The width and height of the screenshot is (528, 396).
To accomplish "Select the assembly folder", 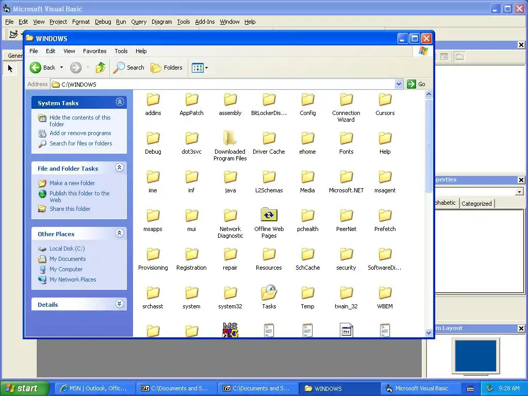I will 230,104.
